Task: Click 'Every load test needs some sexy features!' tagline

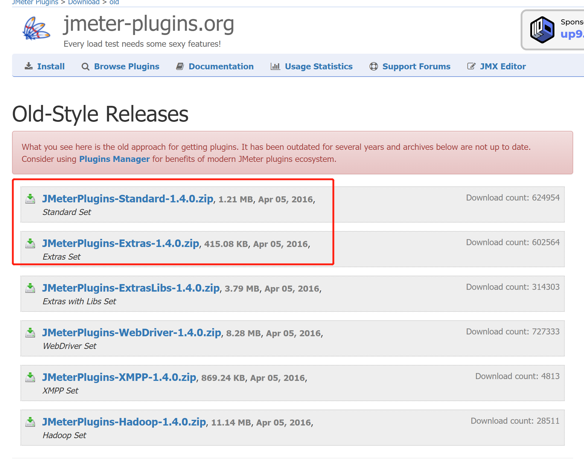Action: click(x=142, y=44)
